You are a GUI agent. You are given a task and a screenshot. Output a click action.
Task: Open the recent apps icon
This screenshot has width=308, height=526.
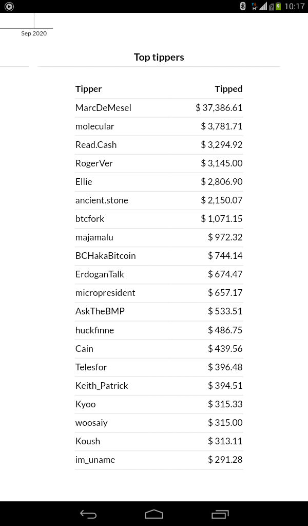click(220, 514)
